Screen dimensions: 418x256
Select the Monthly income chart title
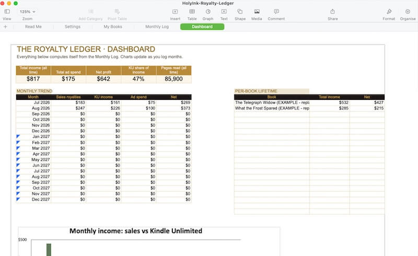[x=136, y=231]
